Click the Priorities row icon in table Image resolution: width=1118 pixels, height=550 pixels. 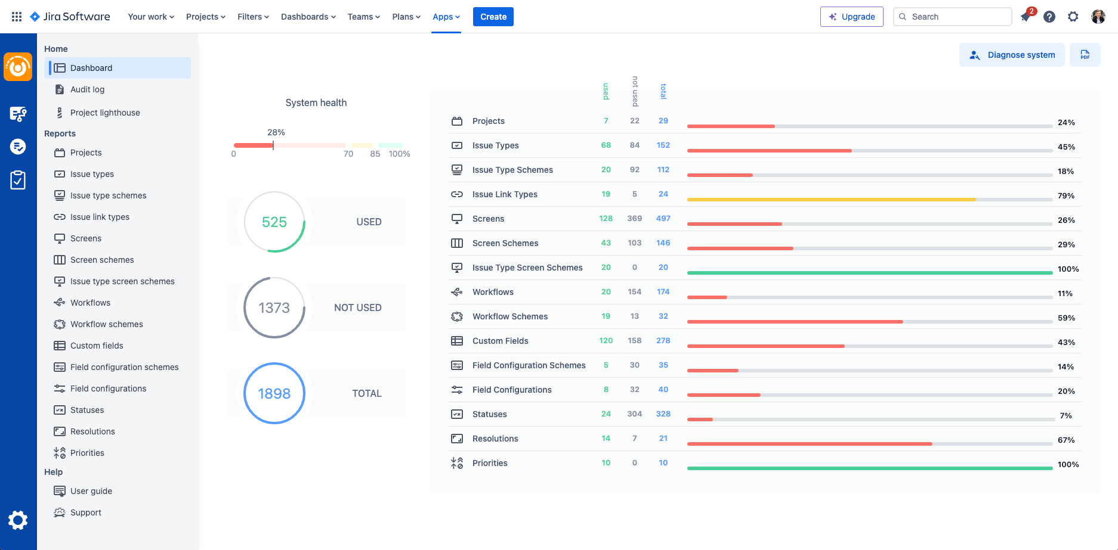[x=457, y=463]
